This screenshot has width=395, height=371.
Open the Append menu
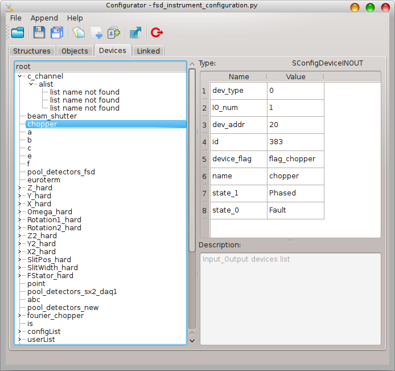44,18
